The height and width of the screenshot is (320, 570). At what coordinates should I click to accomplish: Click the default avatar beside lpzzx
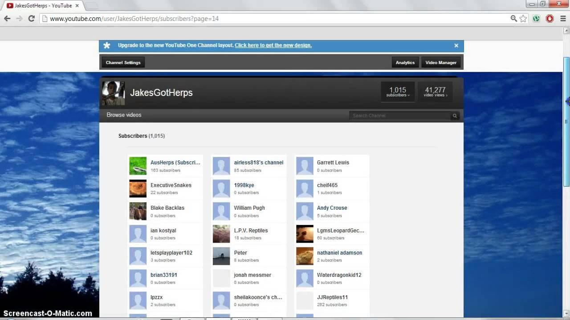pos(138,300)
